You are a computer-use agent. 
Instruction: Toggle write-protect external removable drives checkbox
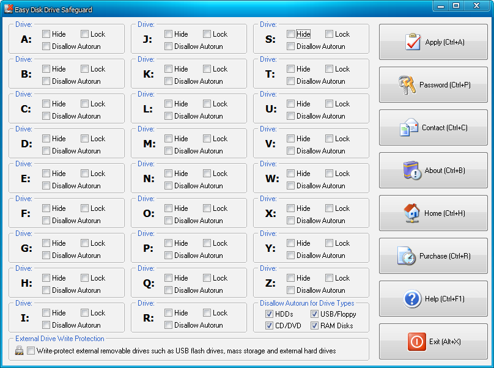[x=31, y=351]
